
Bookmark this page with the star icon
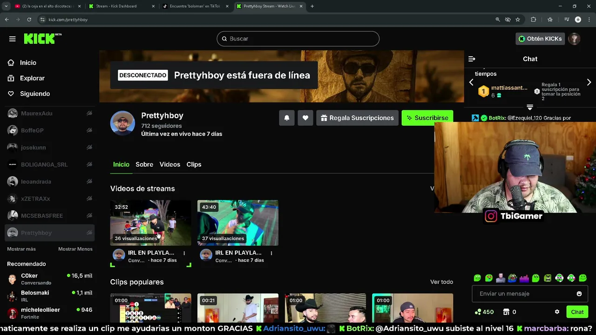(x=518, y=20)
